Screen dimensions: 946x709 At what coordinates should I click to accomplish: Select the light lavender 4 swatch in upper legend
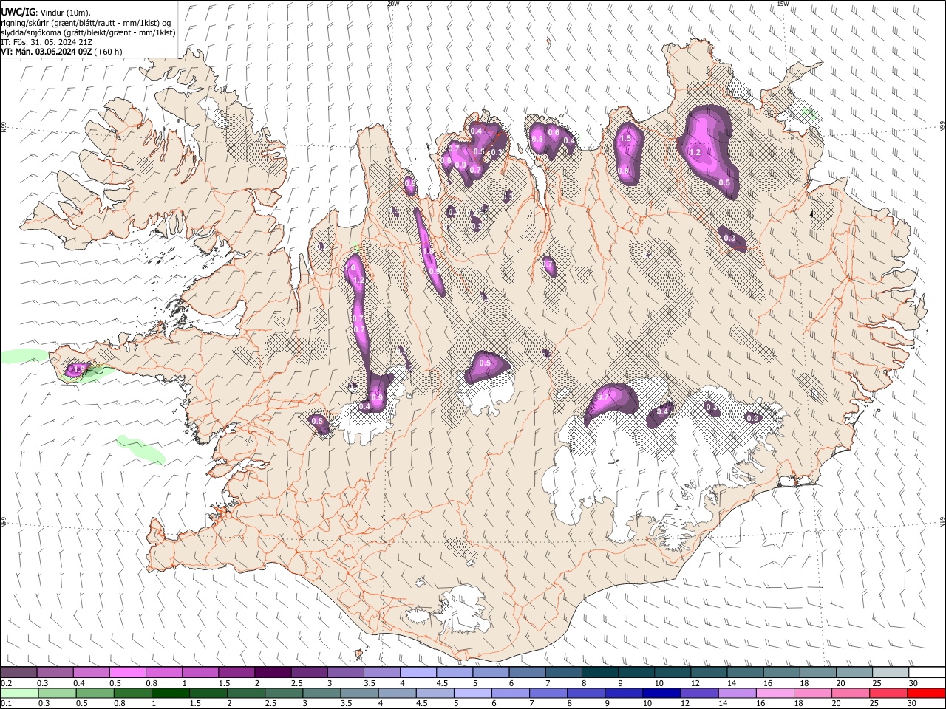pos(418,673)
